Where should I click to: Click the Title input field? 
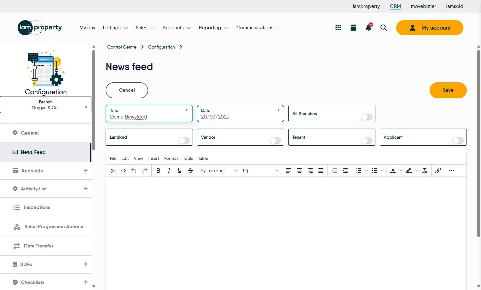tap(149, 113)
